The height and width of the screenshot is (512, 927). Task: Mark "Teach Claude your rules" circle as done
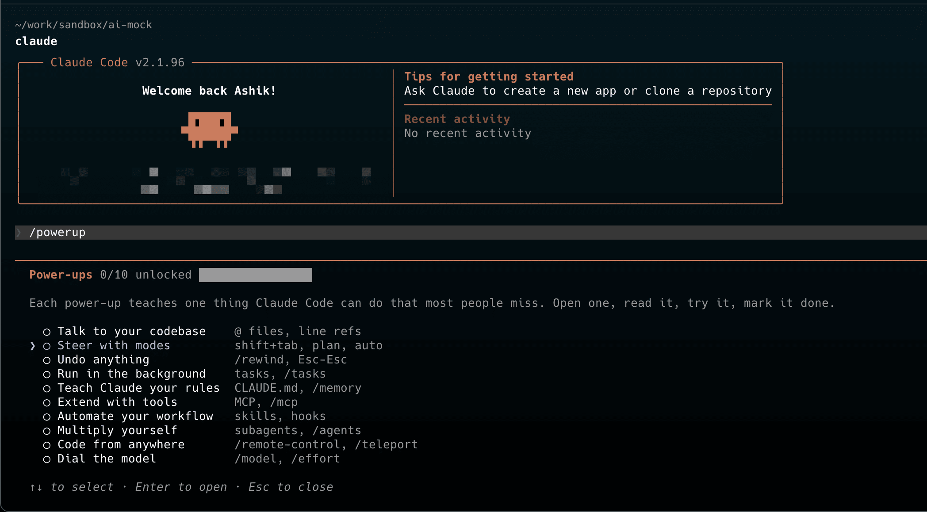[x=47, y=388]
